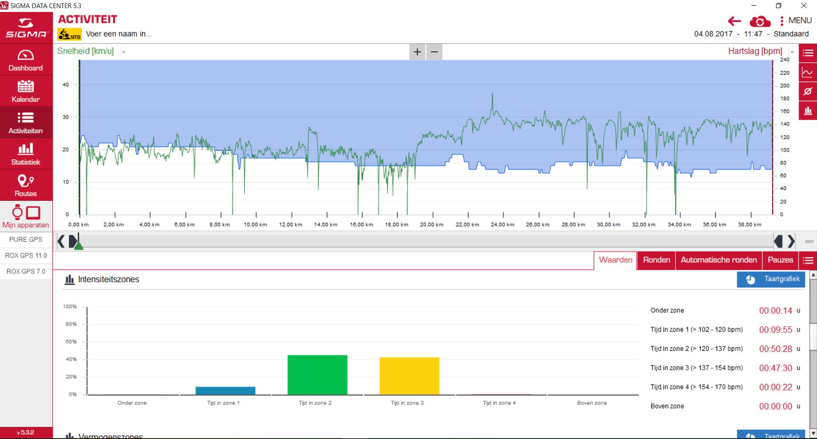Toggle the line graph view icon
The image size is (817, 439).
[808, 72]
